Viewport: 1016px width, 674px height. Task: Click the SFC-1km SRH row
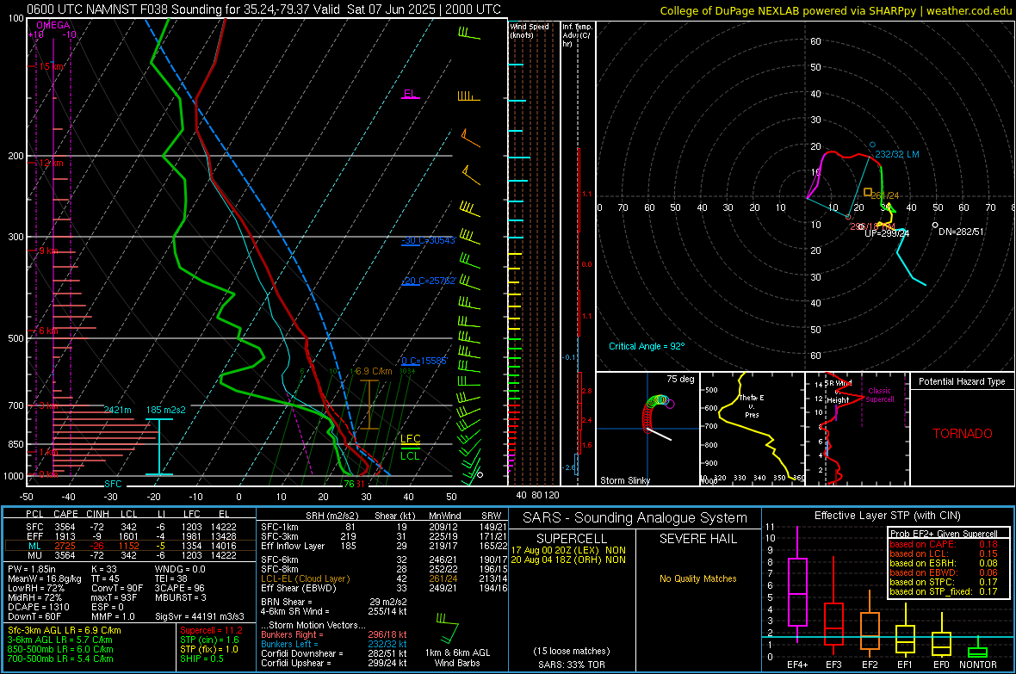tap(384, 527)
